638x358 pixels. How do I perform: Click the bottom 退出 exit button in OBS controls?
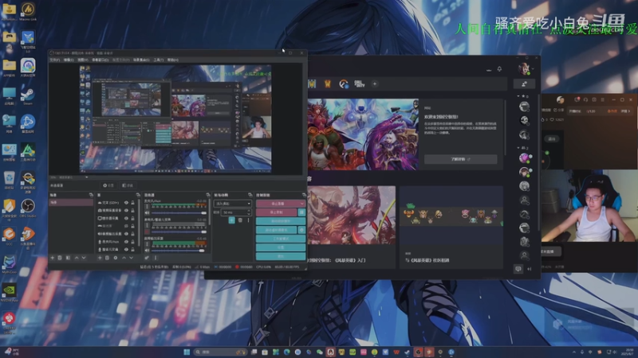pyautogui.click(x=281, y=256)
